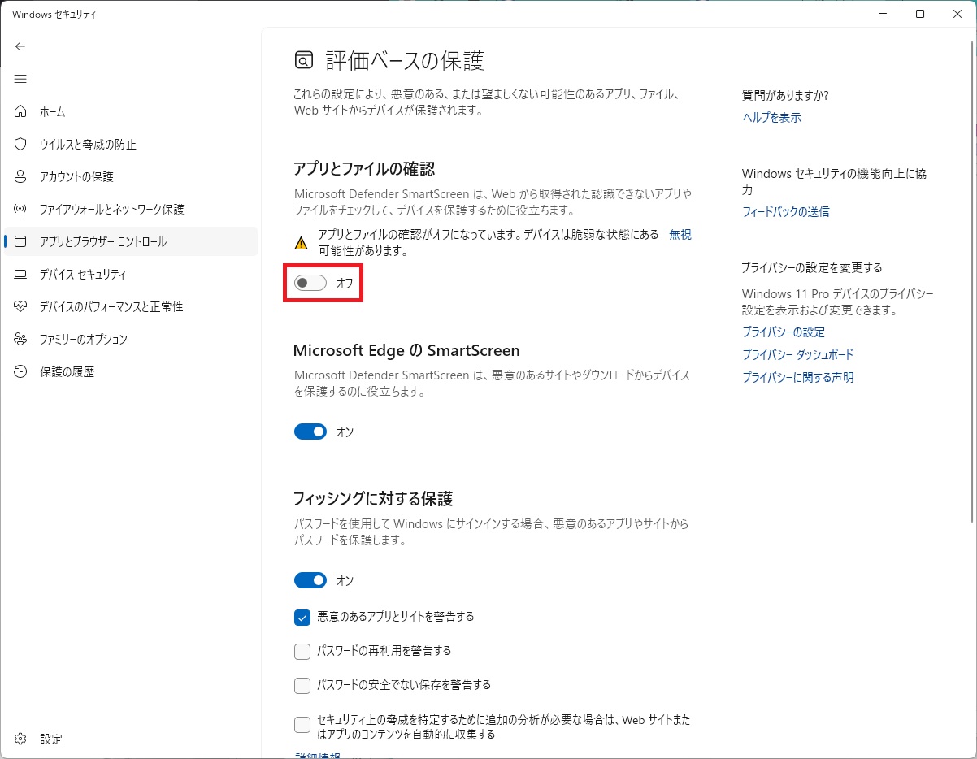Click the ホーム house icon

(x=21, y=111)
